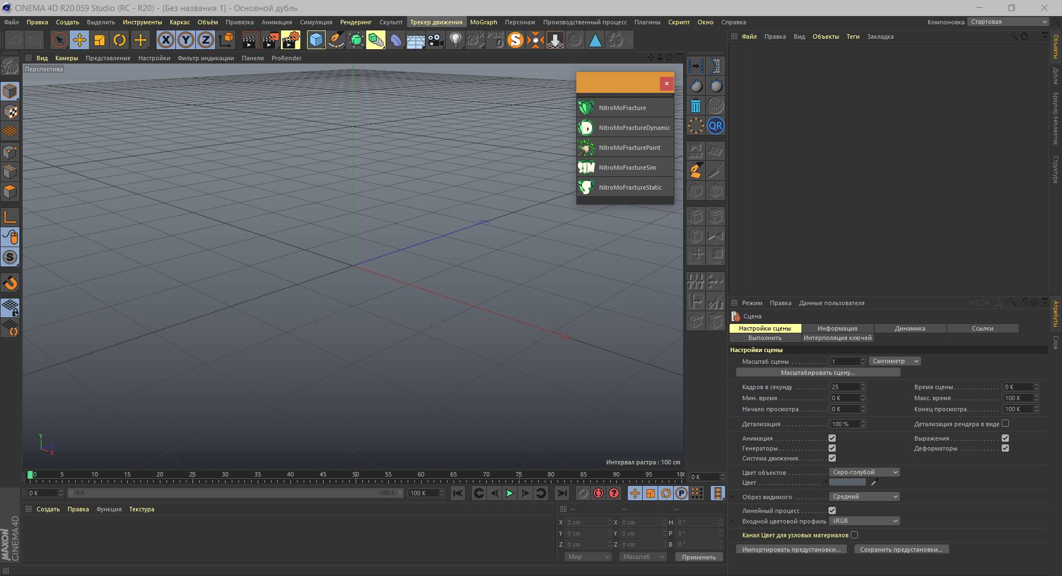Toggle the Линейный процесс checkbox

pyautogui.click(x=832, y=511)
